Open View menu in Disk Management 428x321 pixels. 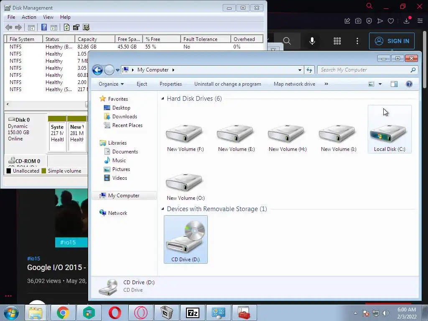point(48,17)
